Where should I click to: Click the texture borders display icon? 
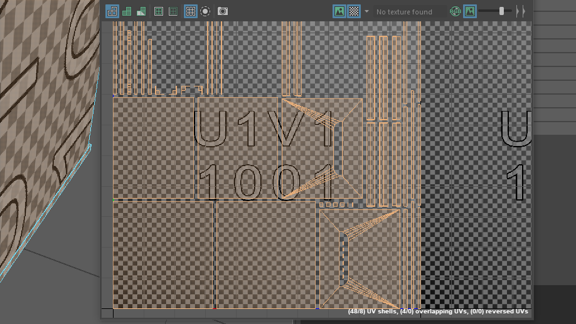pos(159,11)
